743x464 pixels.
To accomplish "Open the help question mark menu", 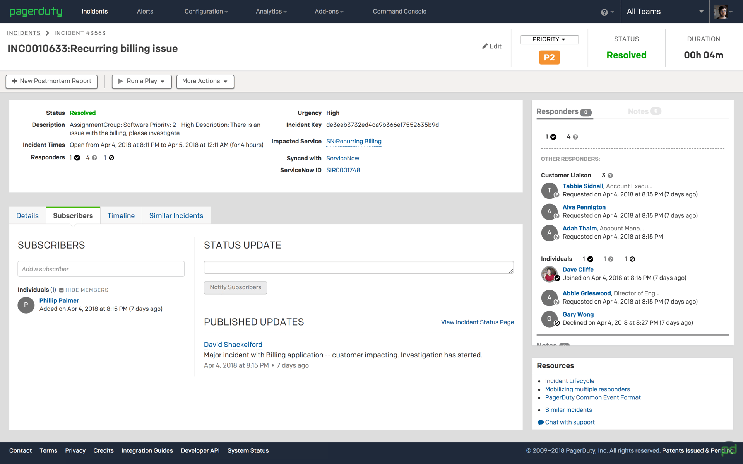I will click(x=604, y=12).
